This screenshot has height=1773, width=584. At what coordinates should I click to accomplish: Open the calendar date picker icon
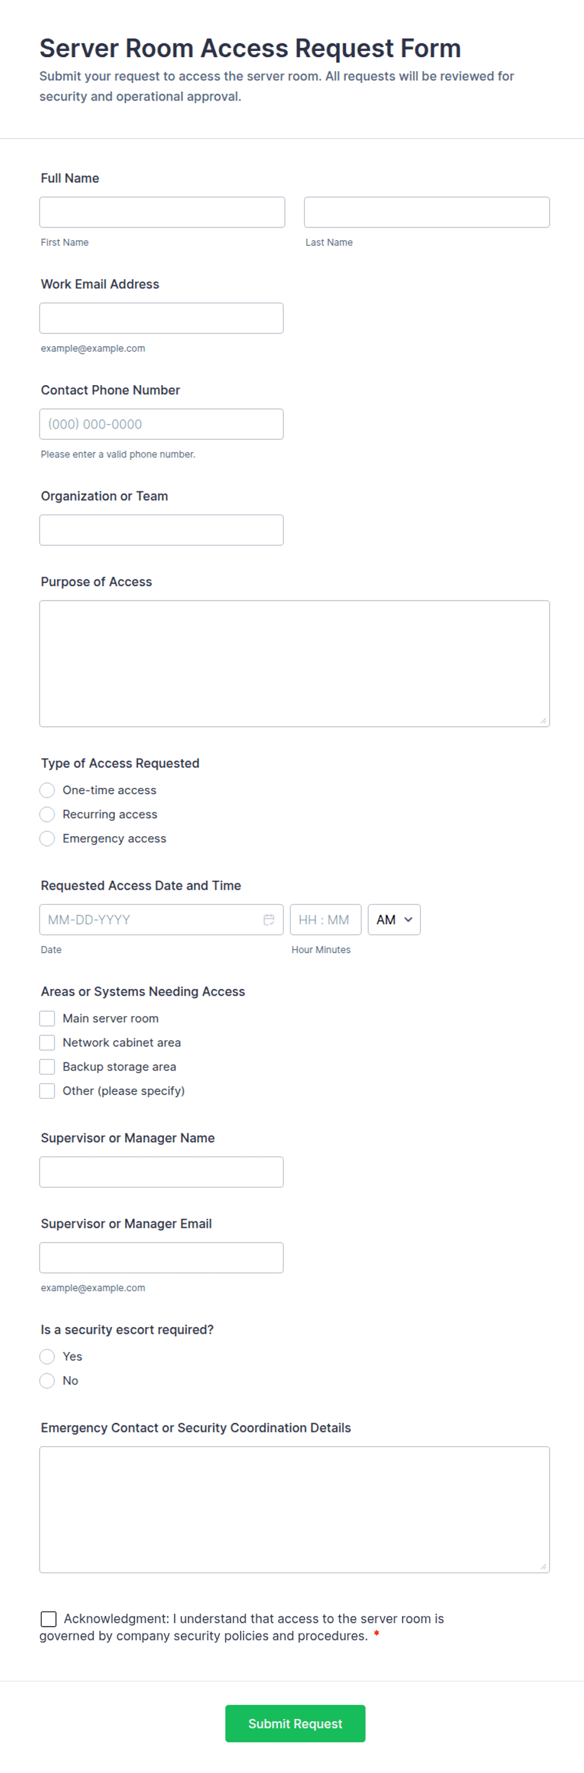point(269,919)
